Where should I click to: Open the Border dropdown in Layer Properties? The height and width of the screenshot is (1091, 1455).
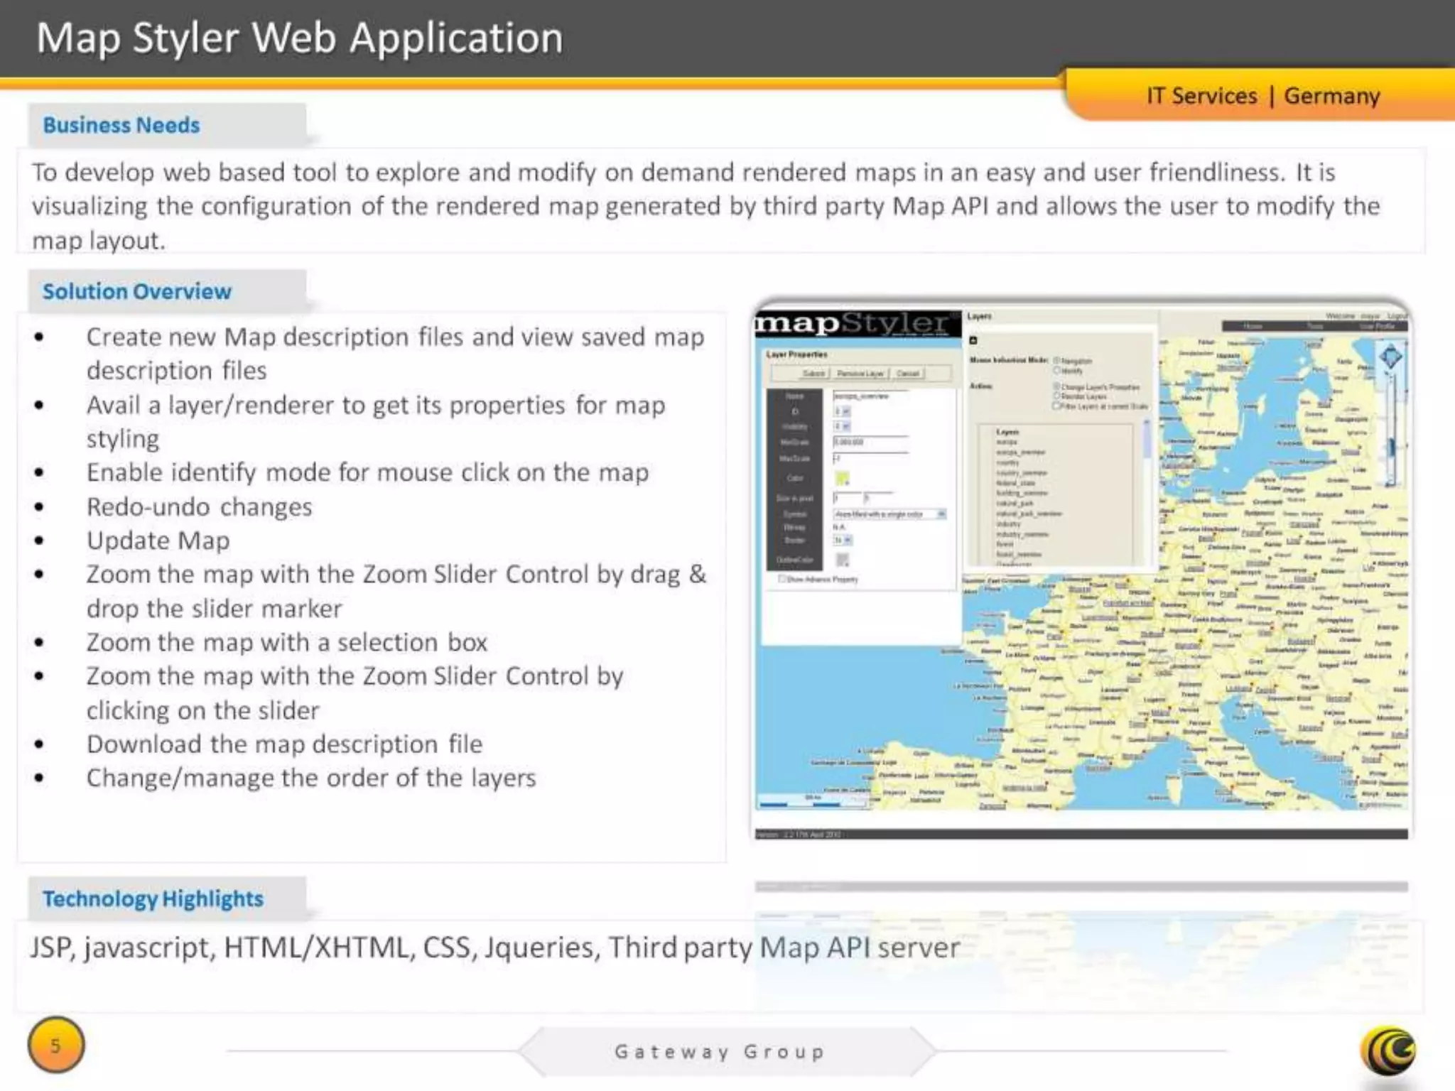(843, 540)
